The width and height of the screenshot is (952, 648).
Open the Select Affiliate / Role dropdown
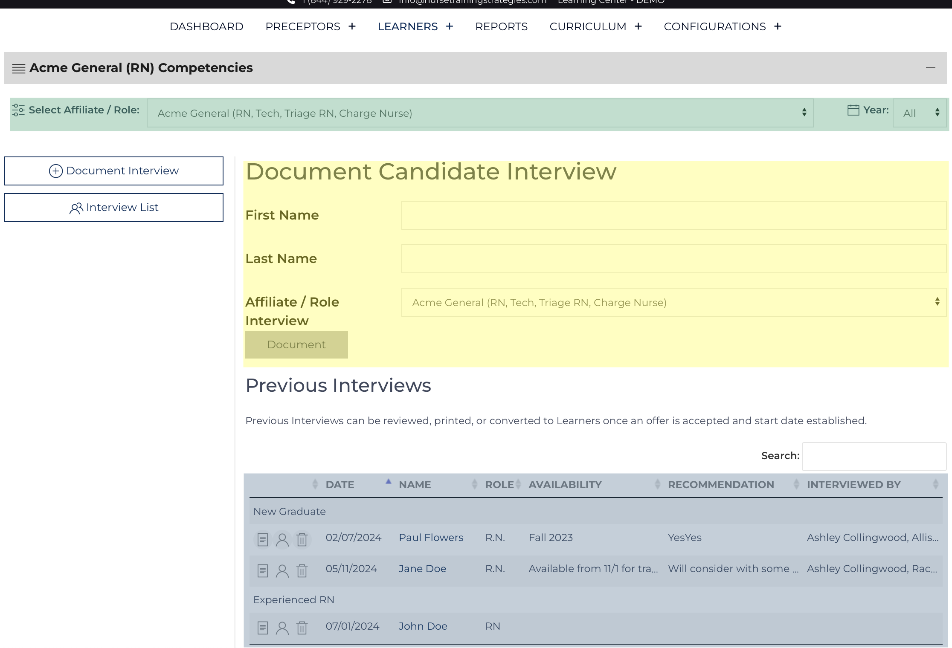tap(479, 113)
